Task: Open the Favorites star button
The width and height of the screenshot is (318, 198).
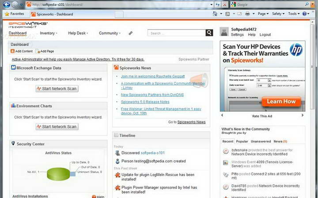Action: click(x=15, y=14)
